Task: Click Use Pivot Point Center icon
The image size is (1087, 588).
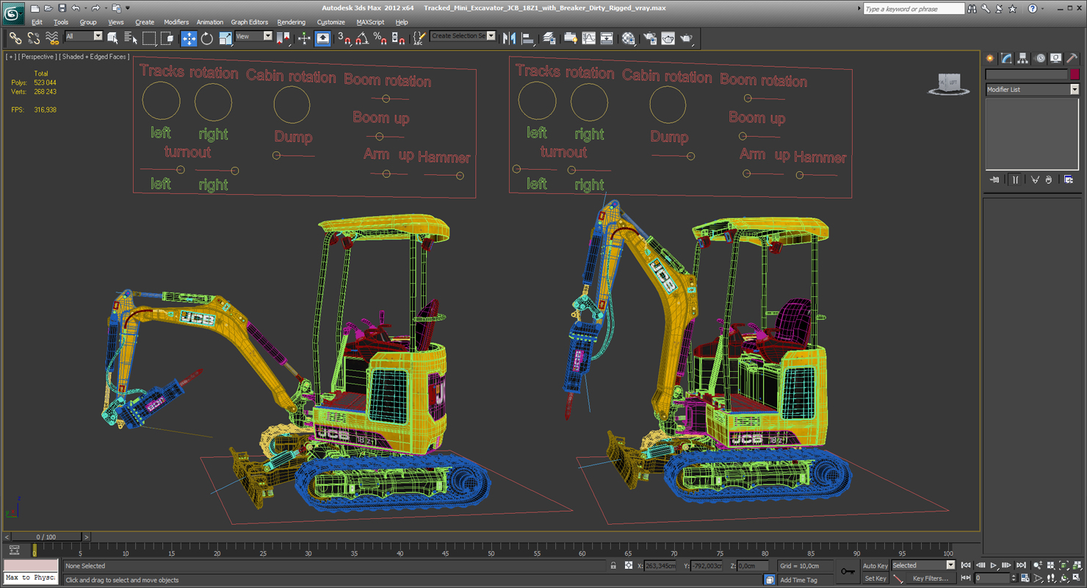Action: pos(283,38)
